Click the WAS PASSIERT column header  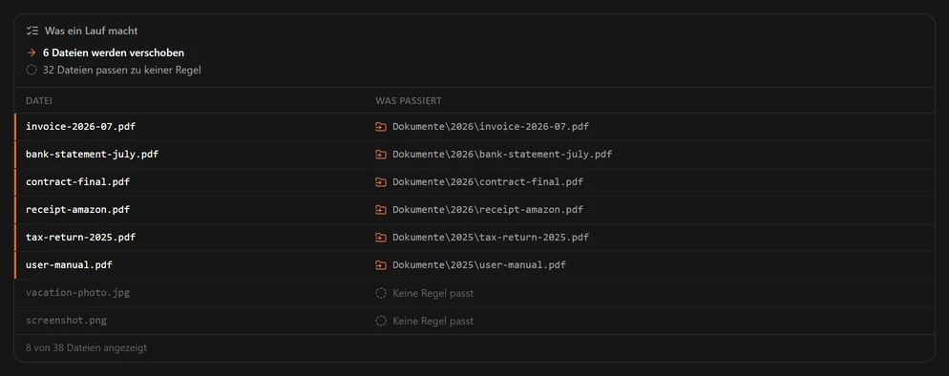(x=409, y=101)
